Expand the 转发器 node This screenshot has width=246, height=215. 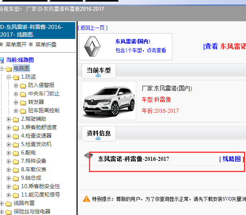tap(16, 102)
